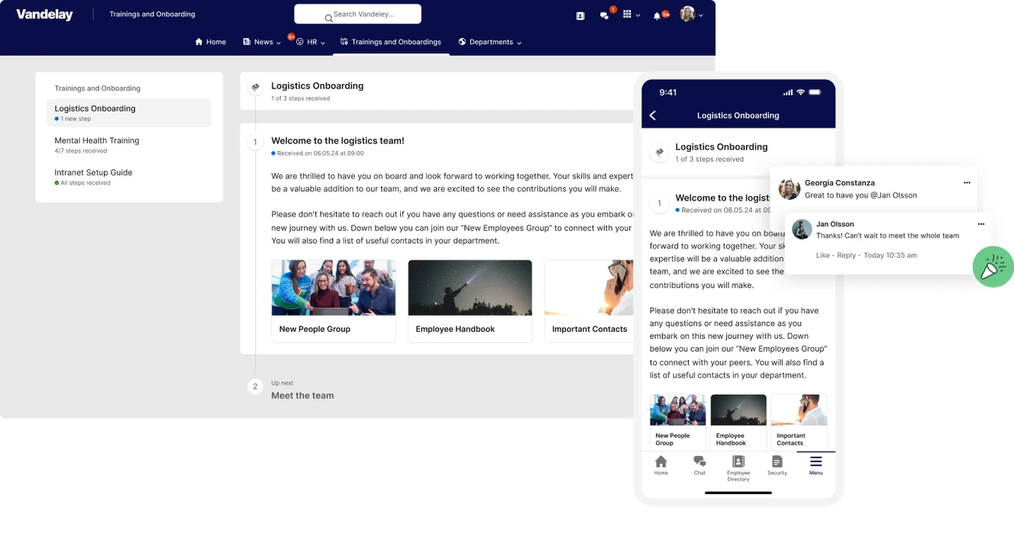Tap the Menu icon in the mobile app
The width and height of the screenshot is (1014, 559).
pos(815,463)
